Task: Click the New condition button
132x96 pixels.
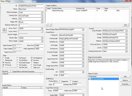Action: [x=126, y=25]
